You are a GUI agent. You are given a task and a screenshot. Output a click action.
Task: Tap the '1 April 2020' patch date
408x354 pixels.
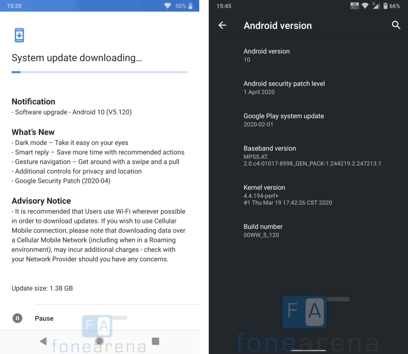point(259,92)
